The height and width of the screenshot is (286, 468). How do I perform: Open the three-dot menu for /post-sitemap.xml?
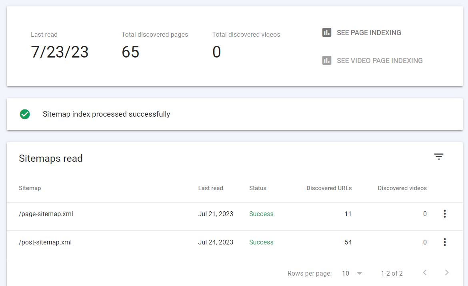pyautogui.click(x=444, y=242)
